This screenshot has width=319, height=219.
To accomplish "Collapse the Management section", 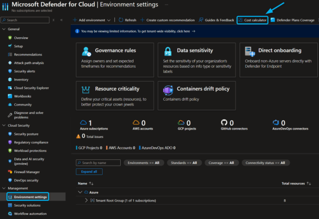I will pos(4,188).
